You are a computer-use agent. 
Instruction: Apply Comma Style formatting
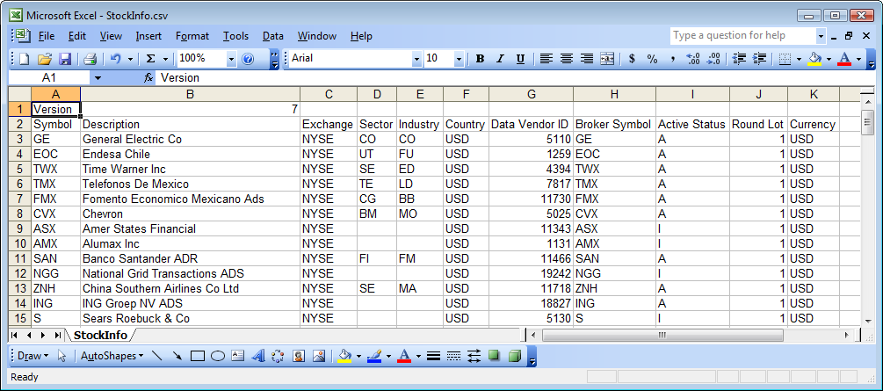pos(672,59)
